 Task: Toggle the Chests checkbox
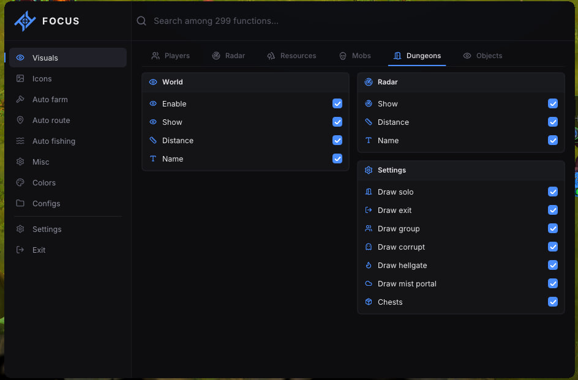(x=552, y=302)
